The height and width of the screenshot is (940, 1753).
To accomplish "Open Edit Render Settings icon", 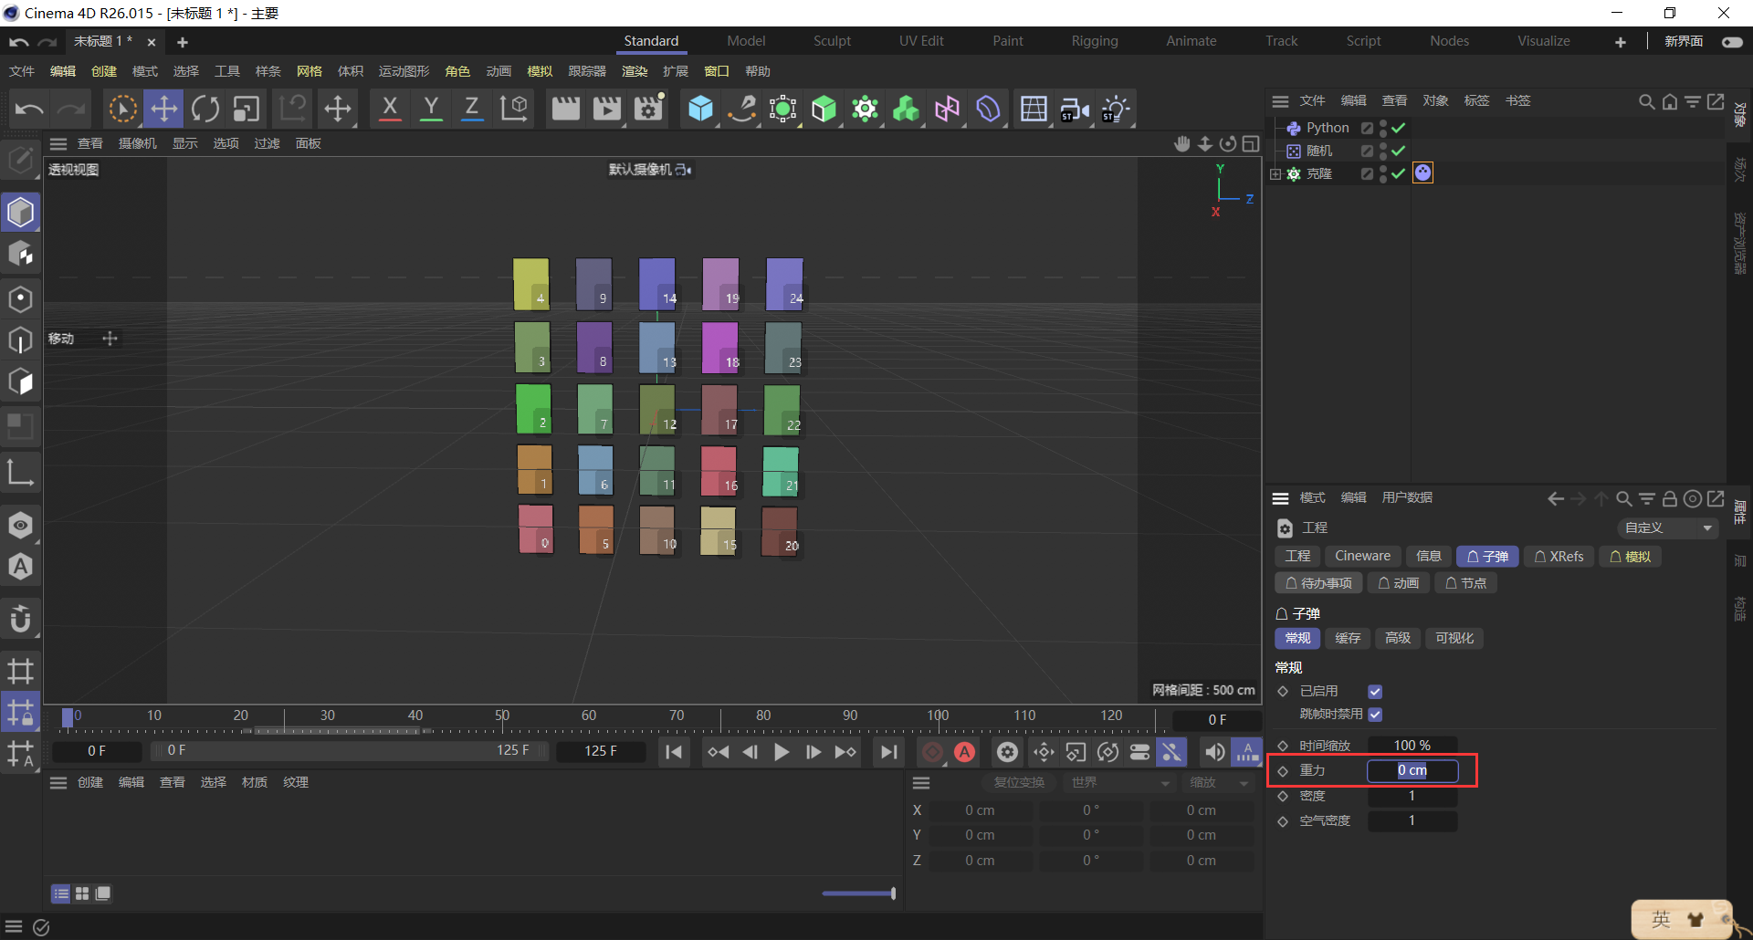I will (648, 109).
